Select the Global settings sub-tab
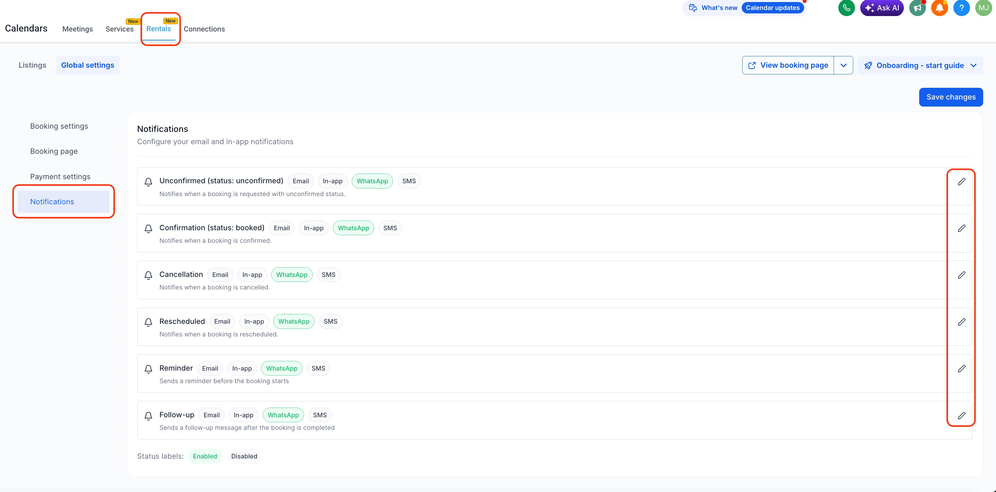 click(87, 65)
